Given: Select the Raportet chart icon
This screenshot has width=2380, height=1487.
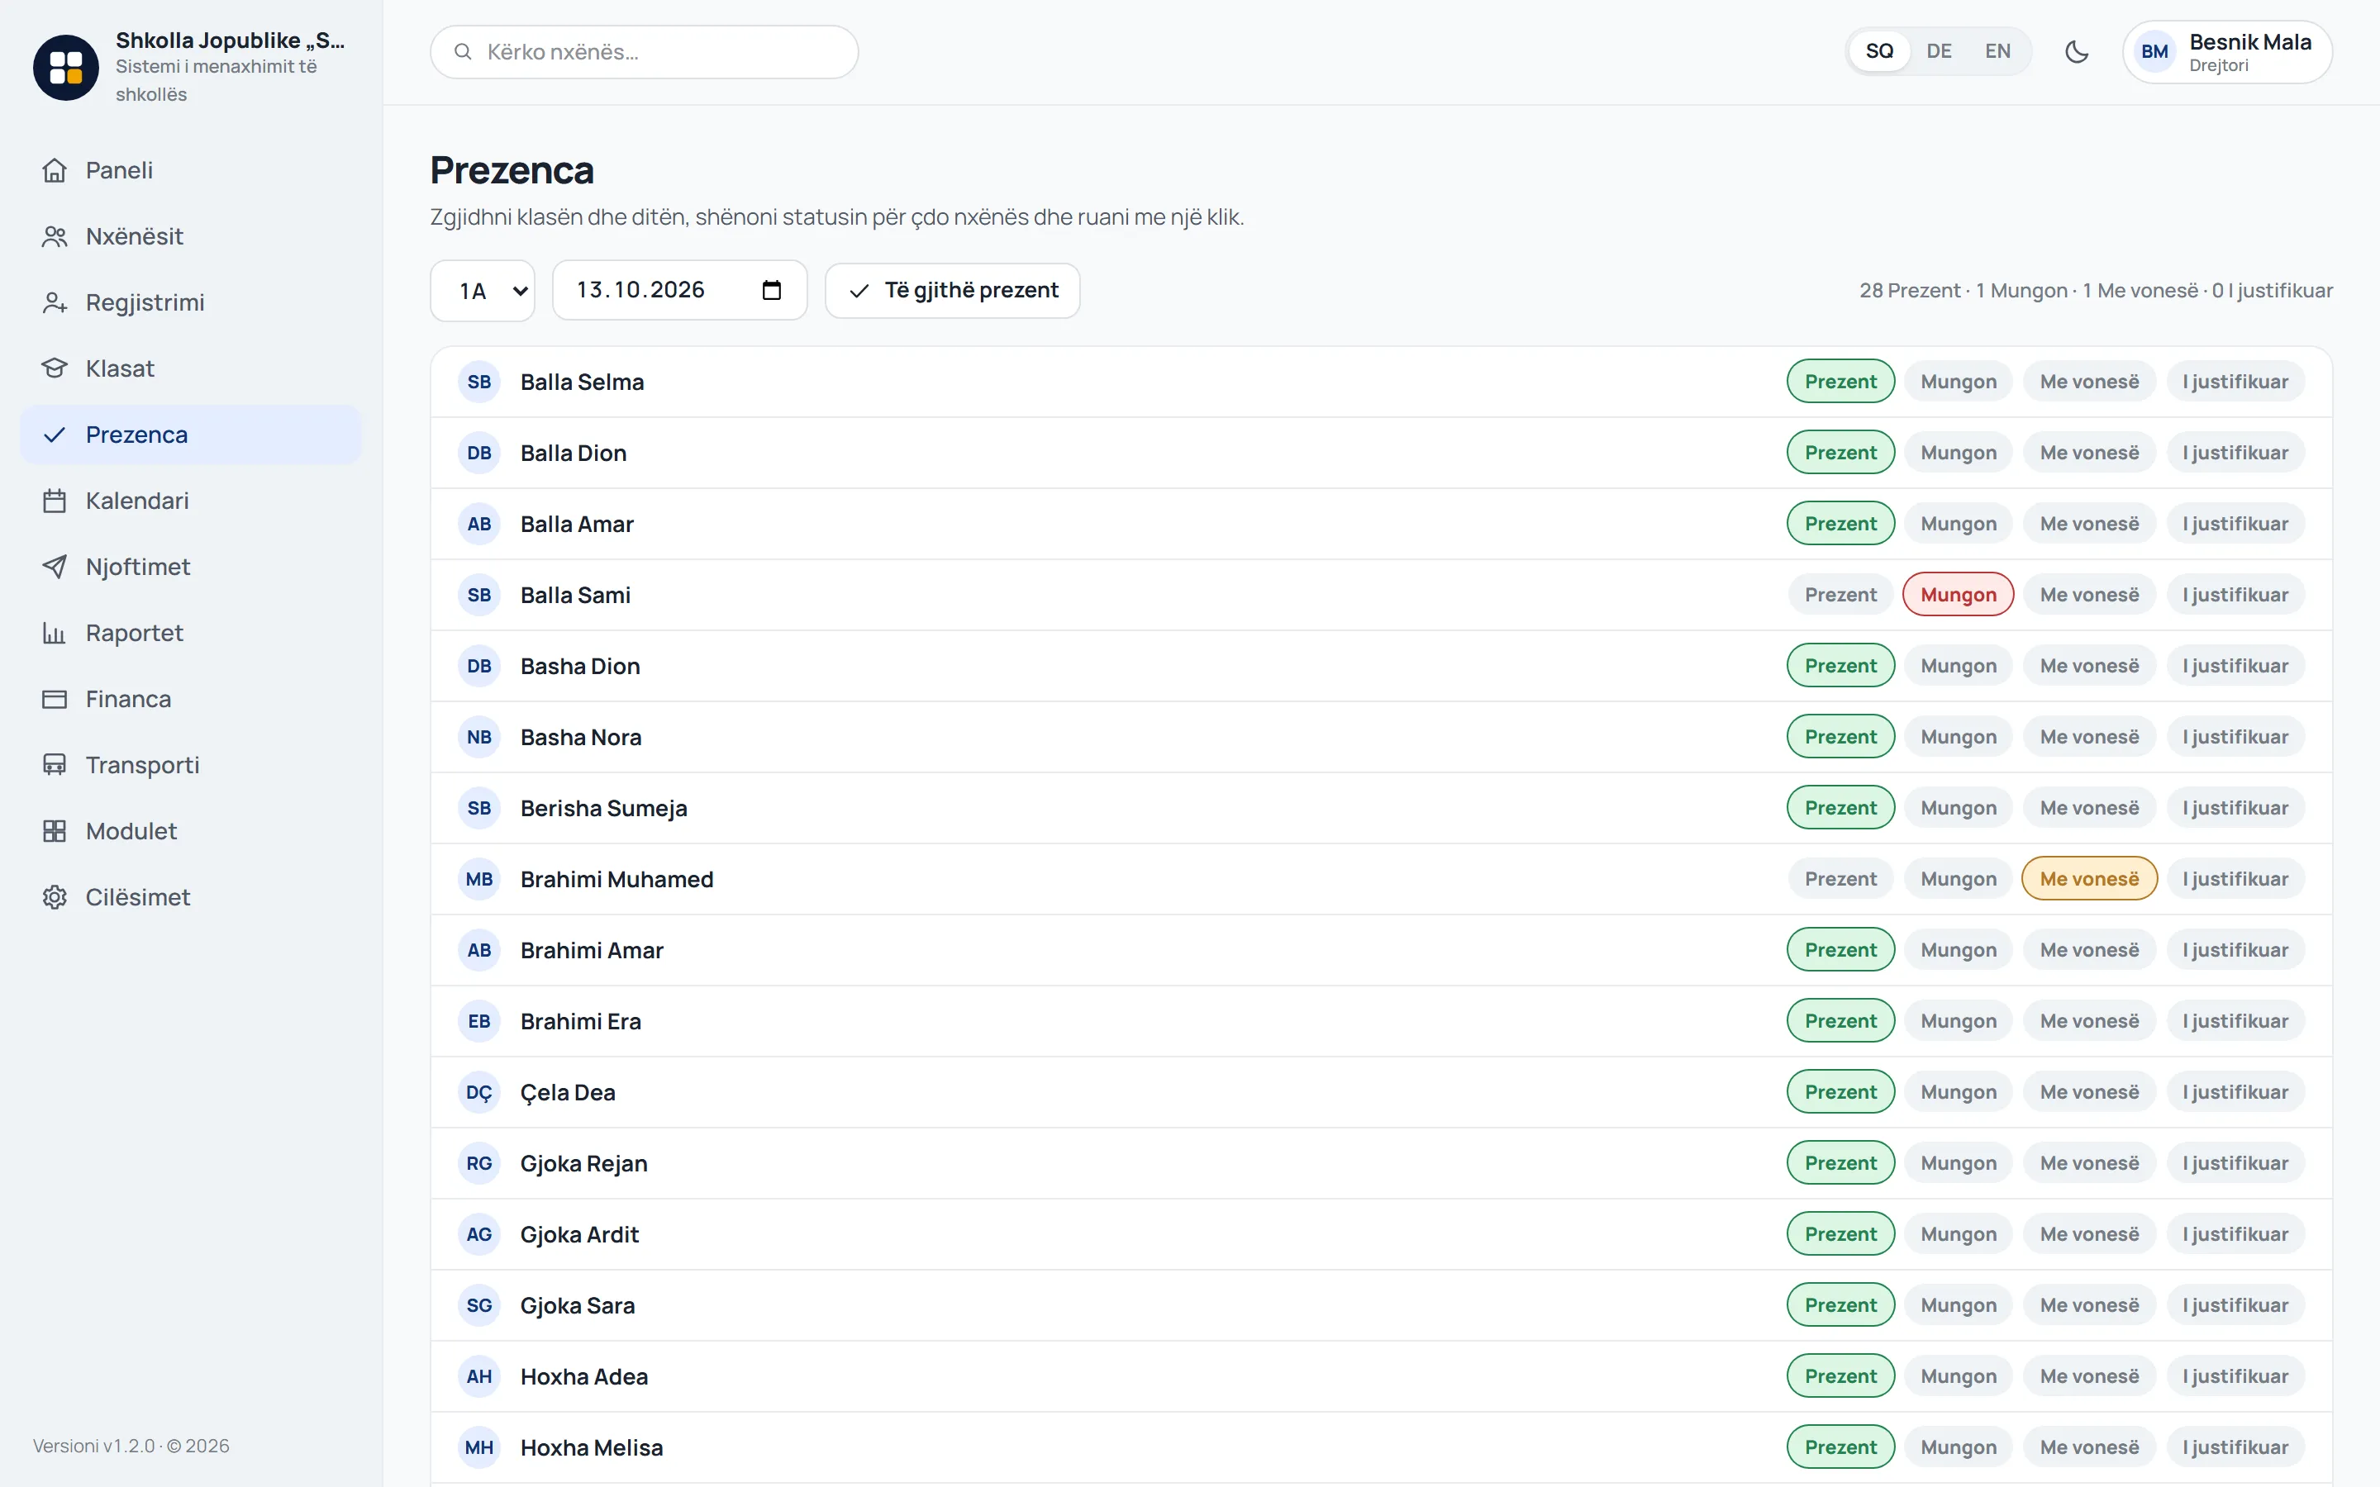Looking at the screenshot, I should [55, 632].
